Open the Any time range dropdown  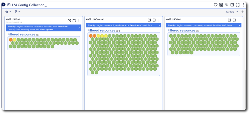[x=231, y=12]
